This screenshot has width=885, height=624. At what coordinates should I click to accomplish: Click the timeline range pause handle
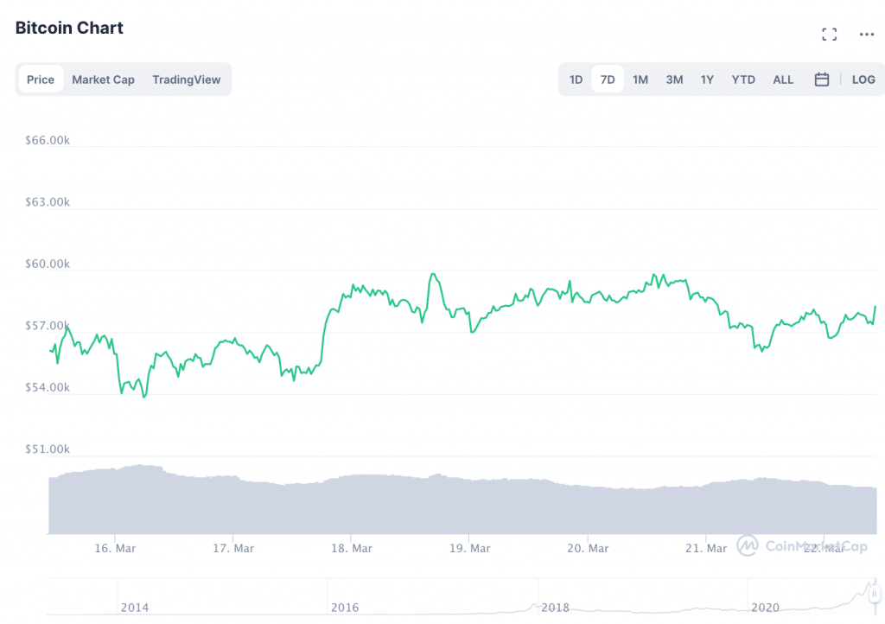point(874,595)
